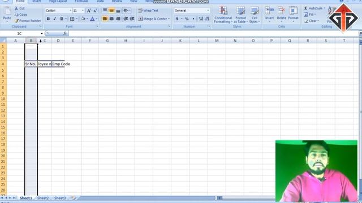Select the cell containing 'Sr No.'
Image resolution: width=362 pixels, height=203 pixels.
(31, 64)
